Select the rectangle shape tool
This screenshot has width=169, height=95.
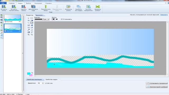click(29, 25)
